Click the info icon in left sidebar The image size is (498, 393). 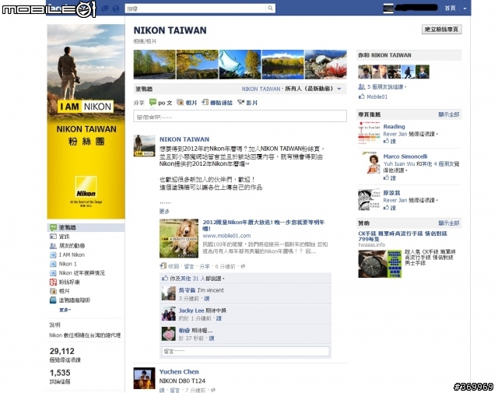click(x=53, y=237)
